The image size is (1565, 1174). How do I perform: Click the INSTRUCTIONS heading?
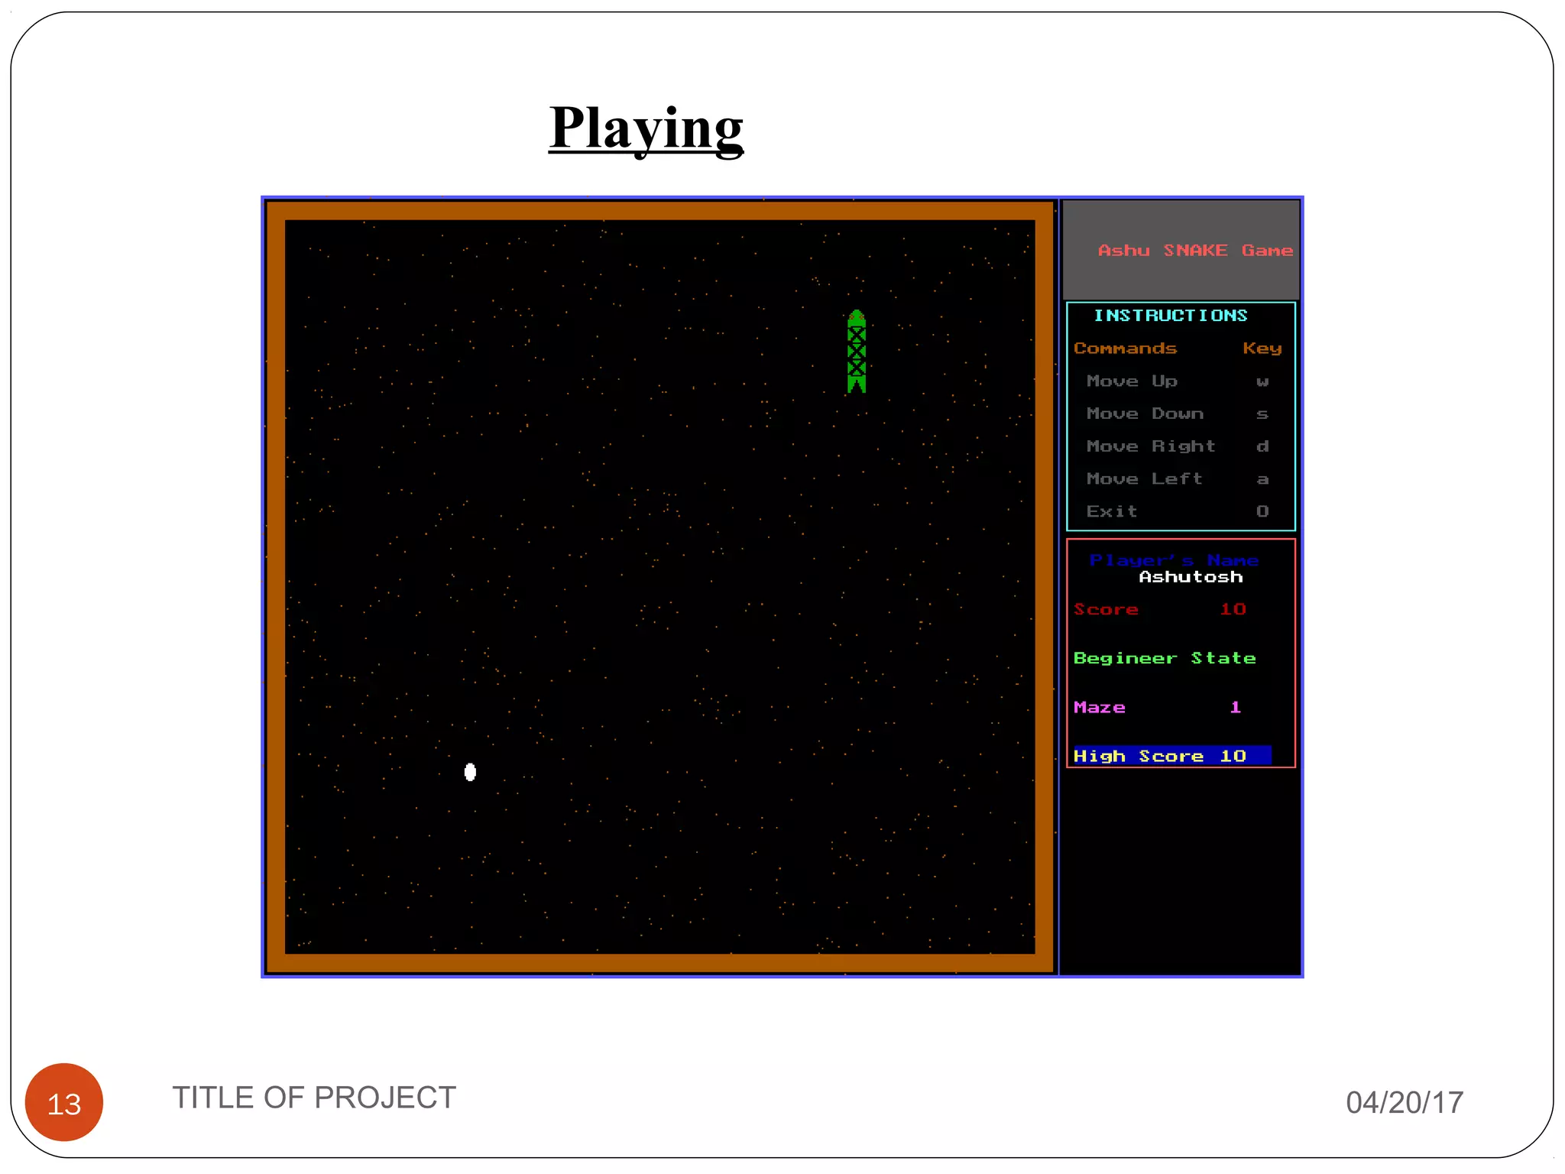(1170, 316)
